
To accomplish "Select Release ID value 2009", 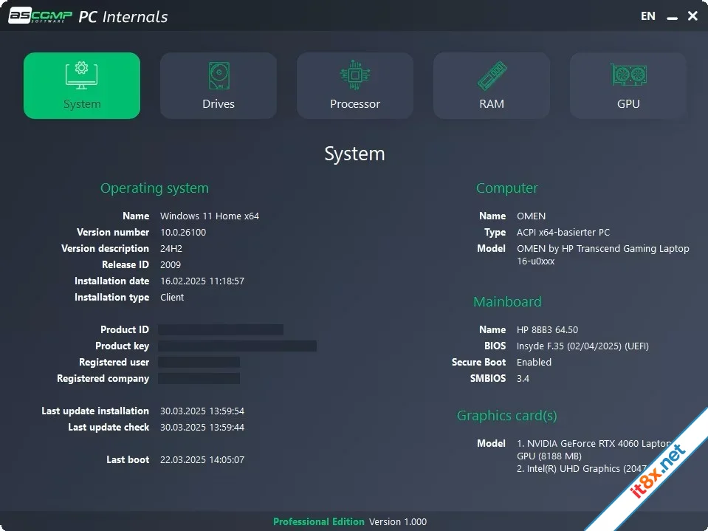I will [171, 264].
